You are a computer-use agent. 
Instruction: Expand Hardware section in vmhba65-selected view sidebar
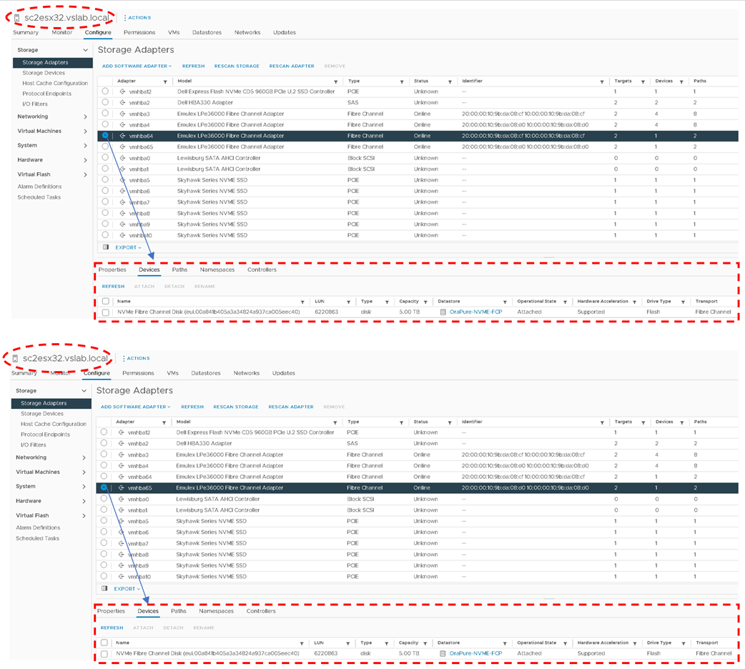point(84,501)
